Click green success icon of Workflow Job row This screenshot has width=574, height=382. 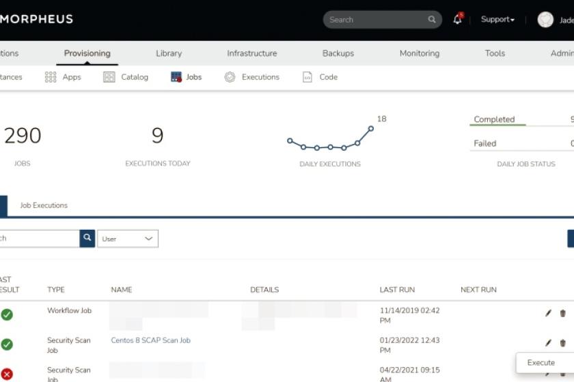click(7, 314)
